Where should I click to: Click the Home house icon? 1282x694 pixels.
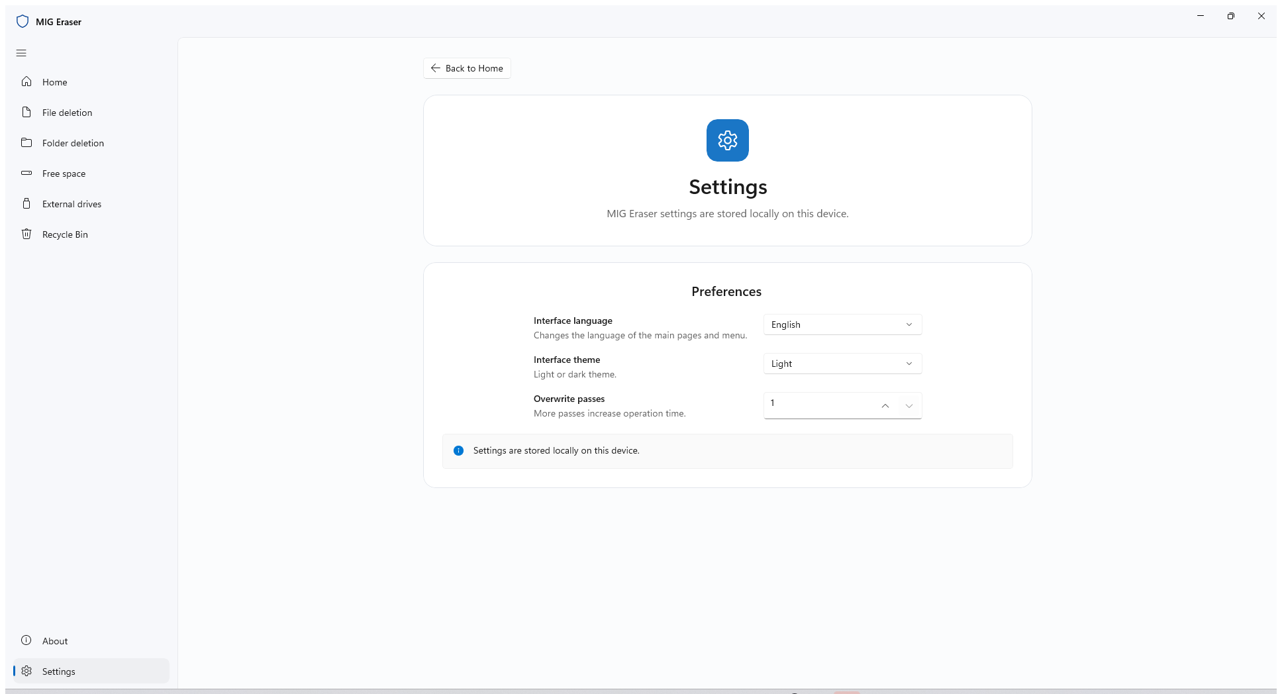26,81
